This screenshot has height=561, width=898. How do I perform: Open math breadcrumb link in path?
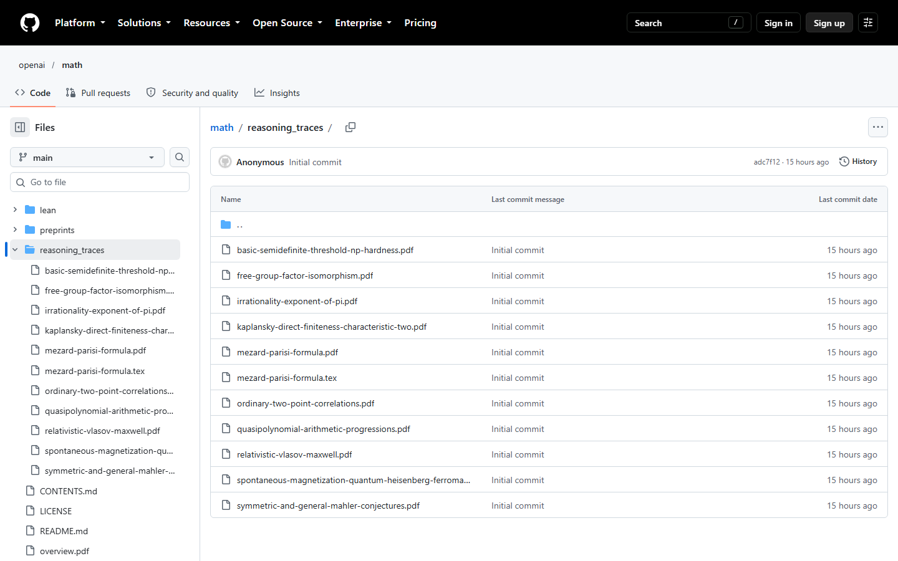[x=222, y=127]
